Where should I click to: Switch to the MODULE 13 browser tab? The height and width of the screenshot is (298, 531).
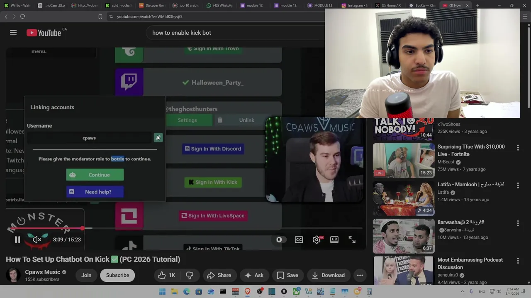click(x=320, y=5)
